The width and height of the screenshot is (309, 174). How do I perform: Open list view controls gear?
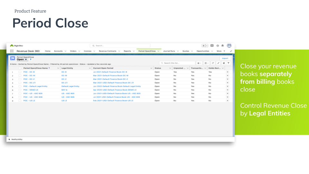coord(199,63)
